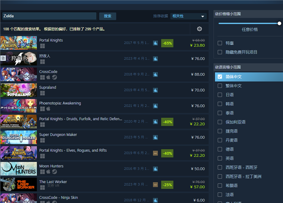The image size is (283, 203).
Task: Toggle 隐藏免费开玩项目 checkbox
Action: (x=220, y=52)
